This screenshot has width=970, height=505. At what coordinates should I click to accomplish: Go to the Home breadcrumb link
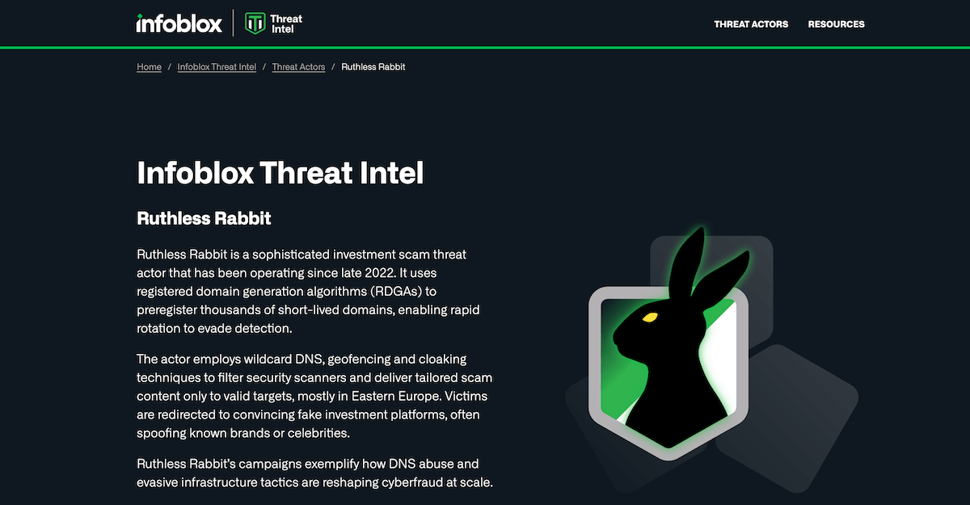(149, 67)
